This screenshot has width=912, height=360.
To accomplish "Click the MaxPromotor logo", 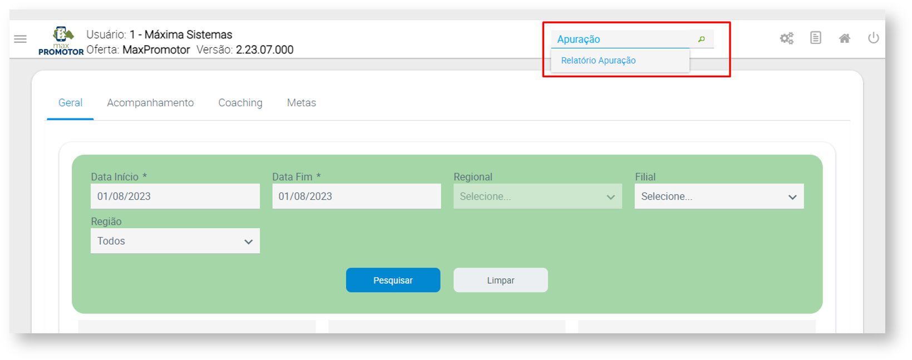I will tap(61, 41).
